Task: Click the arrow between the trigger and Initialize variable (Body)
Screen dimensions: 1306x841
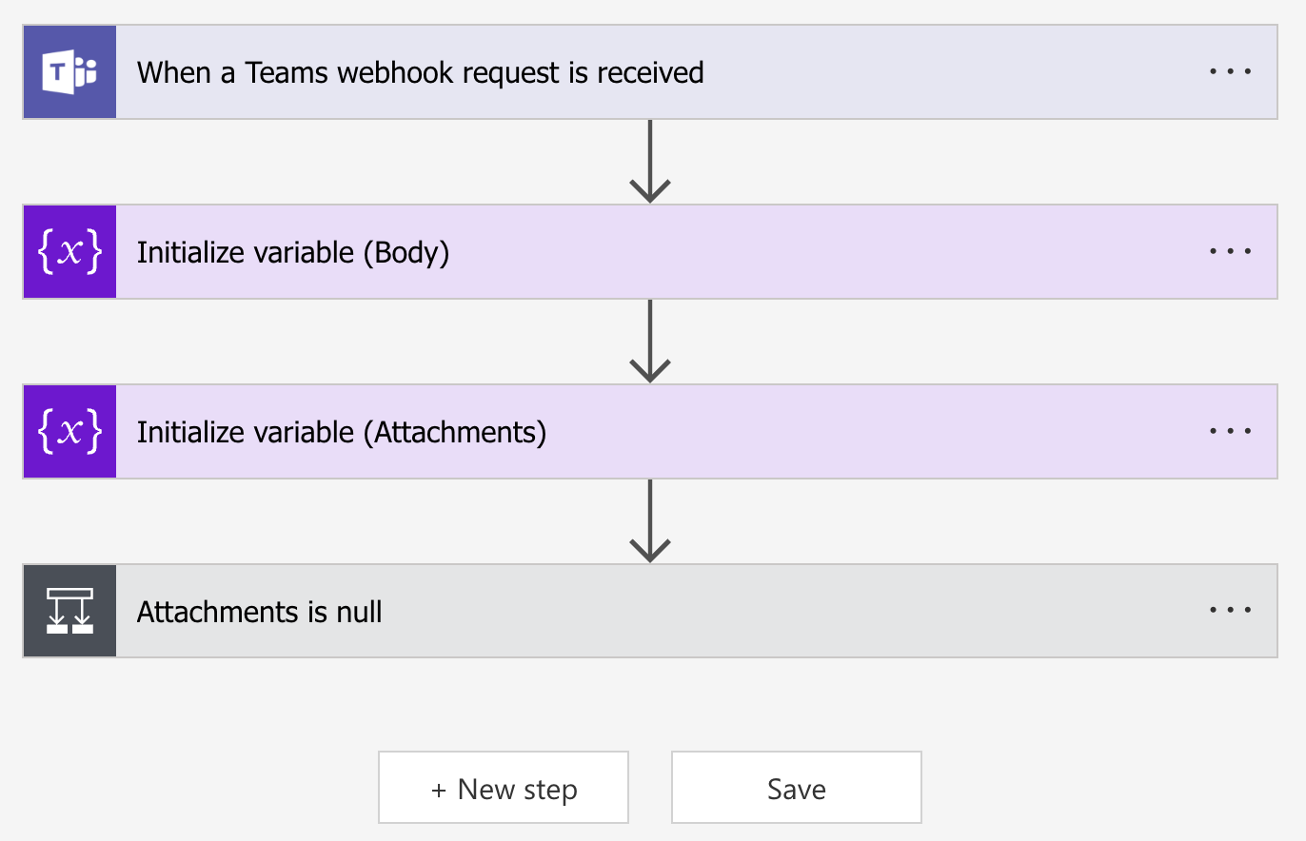Action: (x=649, y=162)
